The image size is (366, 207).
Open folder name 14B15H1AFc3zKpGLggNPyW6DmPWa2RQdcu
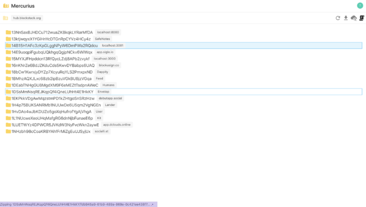click(55, 46)
